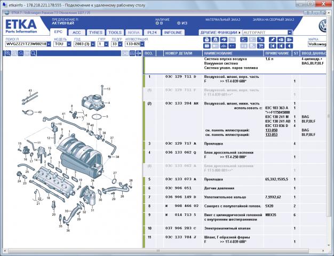Click the split-layout grid icon above illustration
This screenshot has height=256, width=334.
click(x=132, y=53)
